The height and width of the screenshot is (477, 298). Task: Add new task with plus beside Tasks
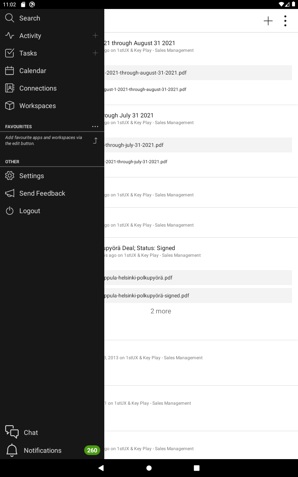[x=95, y=53]
